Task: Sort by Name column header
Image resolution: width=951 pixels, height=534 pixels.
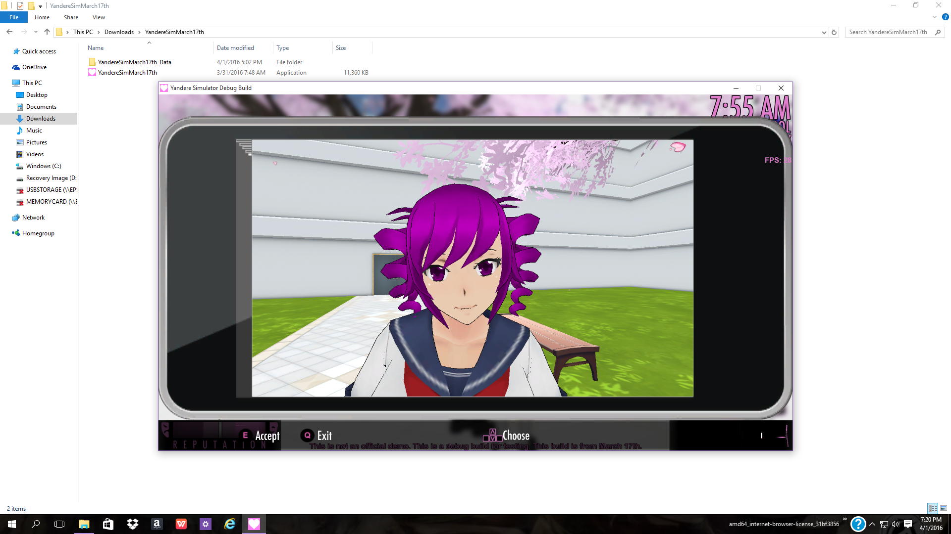Action: click(x=96, y=48)
